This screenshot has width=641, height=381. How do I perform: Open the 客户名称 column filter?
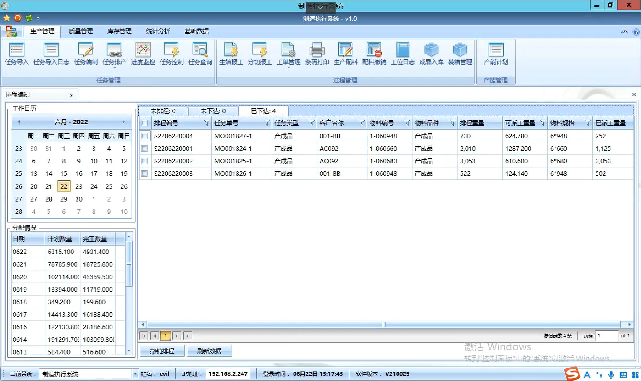point(362,123)
